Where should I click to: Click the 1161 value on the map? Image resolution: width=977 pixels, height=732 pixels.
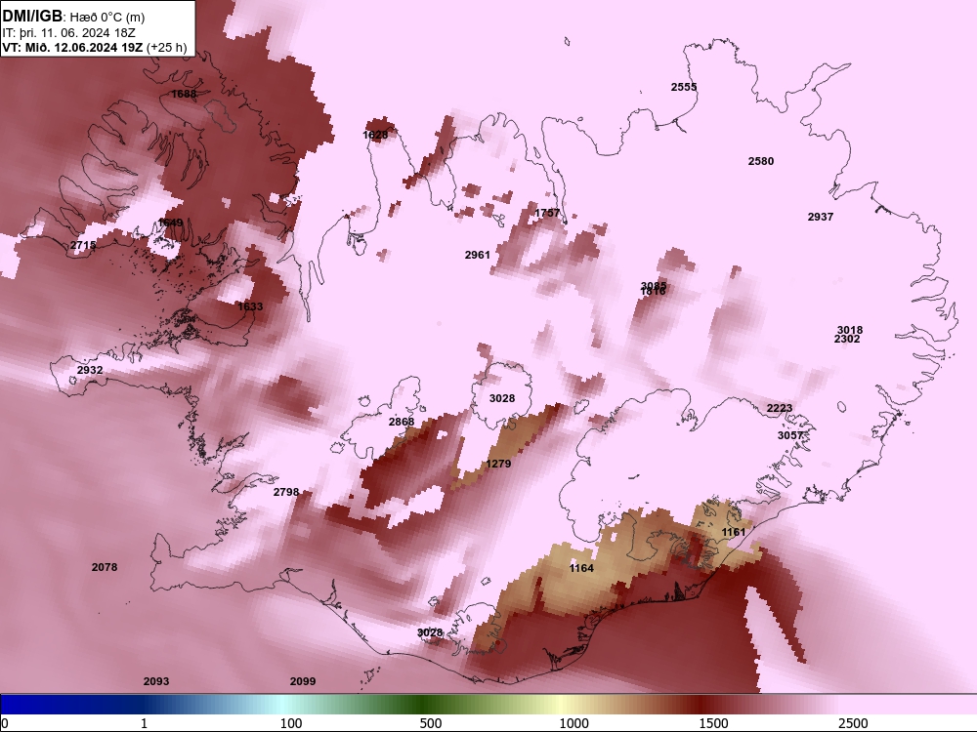coord(734,532)
